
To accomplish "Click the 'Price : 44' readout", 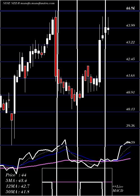I will tap(16, 175).
